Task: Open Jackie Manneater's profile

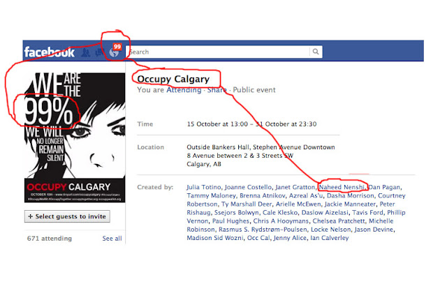Action: 350,204
